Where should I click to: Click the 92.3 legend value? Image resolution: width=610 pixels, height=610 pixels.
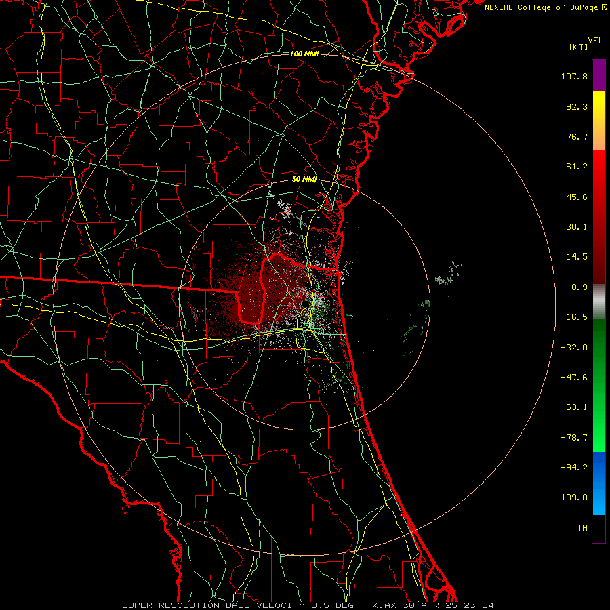coord(577,106)
